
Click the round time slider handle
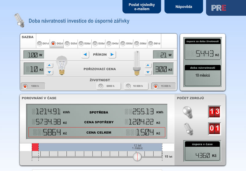(137, 157)
